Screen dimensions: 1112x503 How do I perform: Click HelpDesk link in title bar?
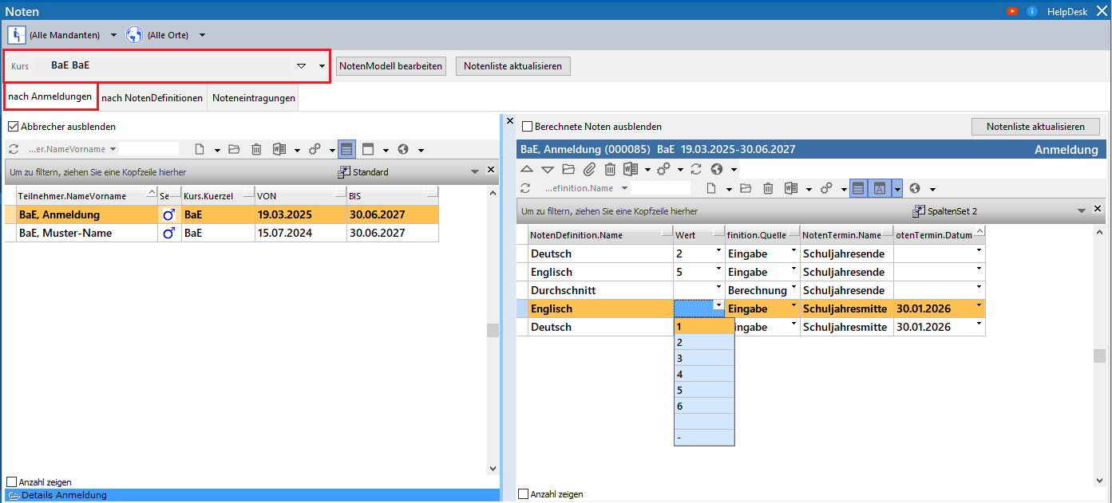pos(1066,11)
